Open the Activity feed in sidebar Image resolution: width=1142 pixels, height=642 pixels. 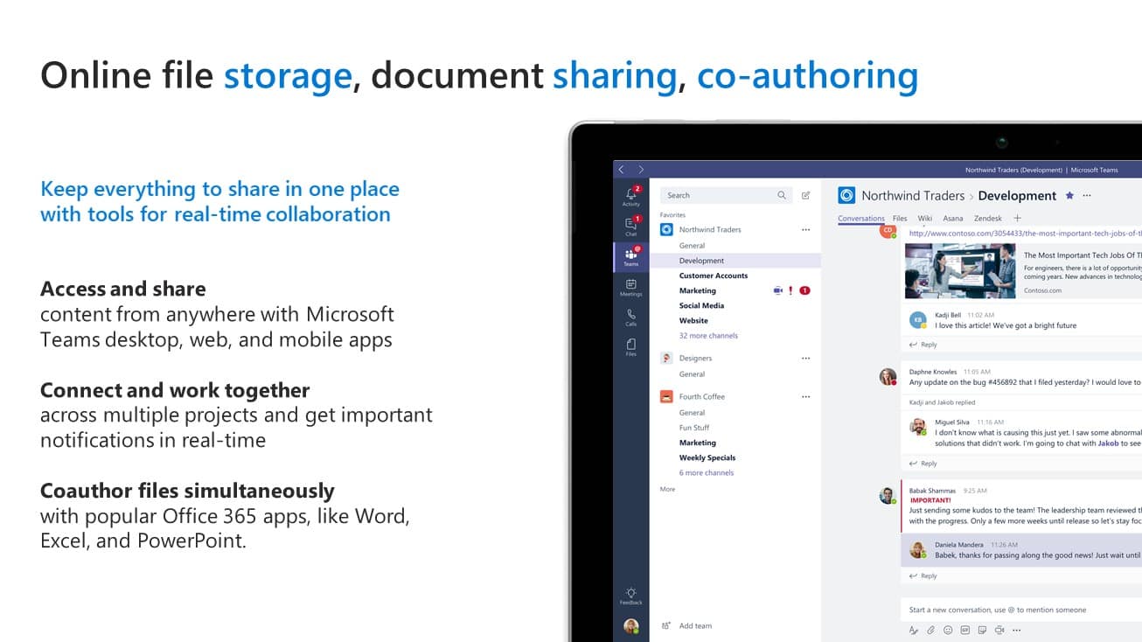630,197
